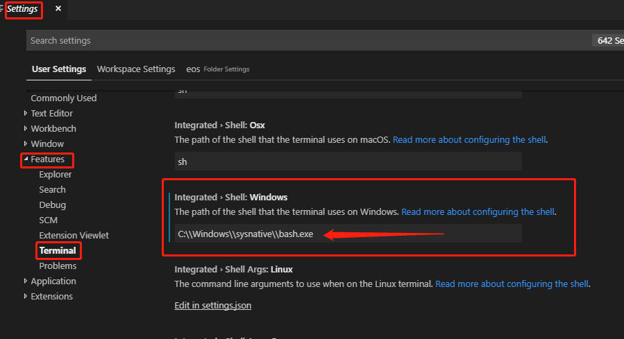Click the 642 settings count badge
624x339 pixels.
coord(608,40)
